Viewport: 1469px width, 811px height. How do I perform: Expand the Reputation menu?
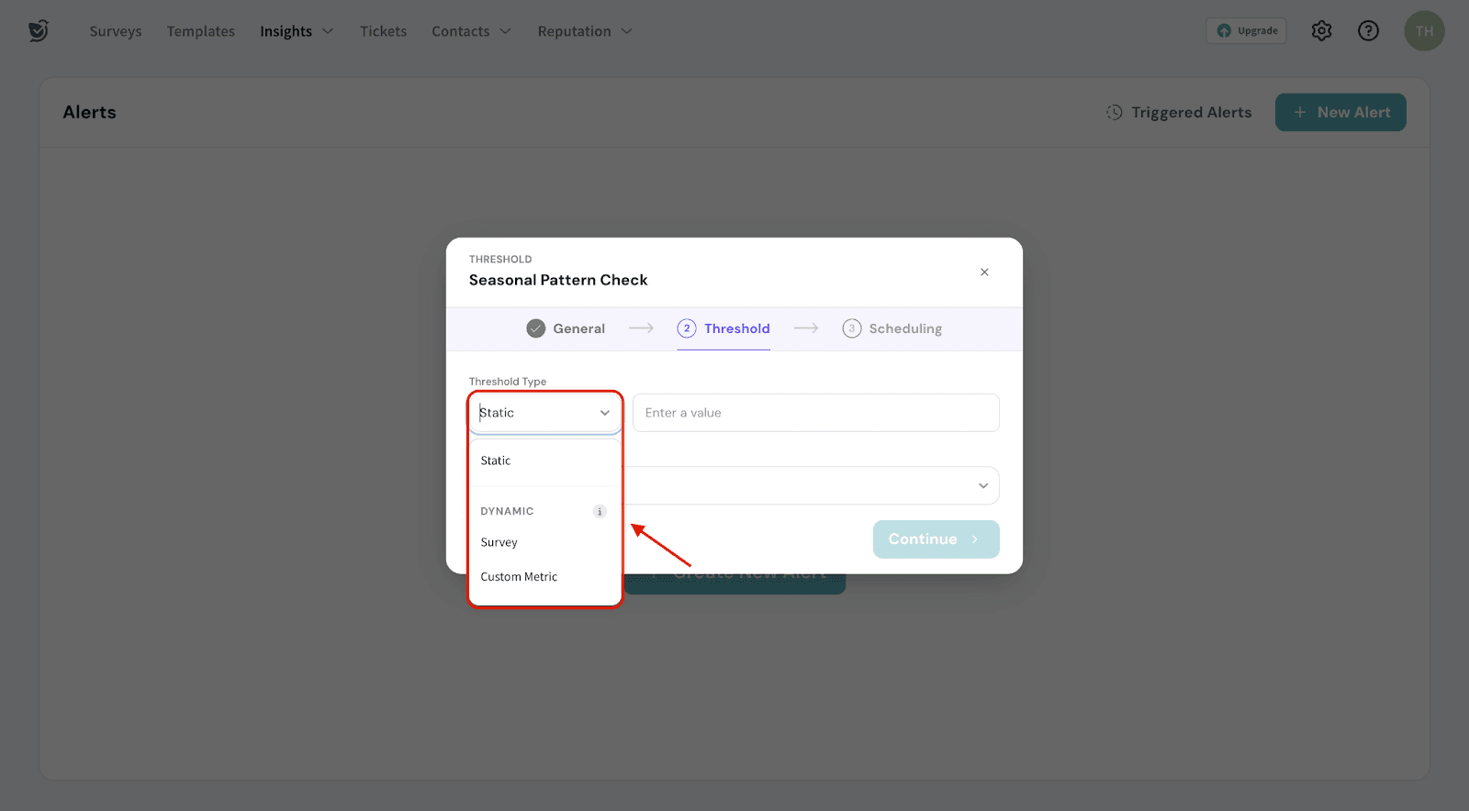(584, 31)
